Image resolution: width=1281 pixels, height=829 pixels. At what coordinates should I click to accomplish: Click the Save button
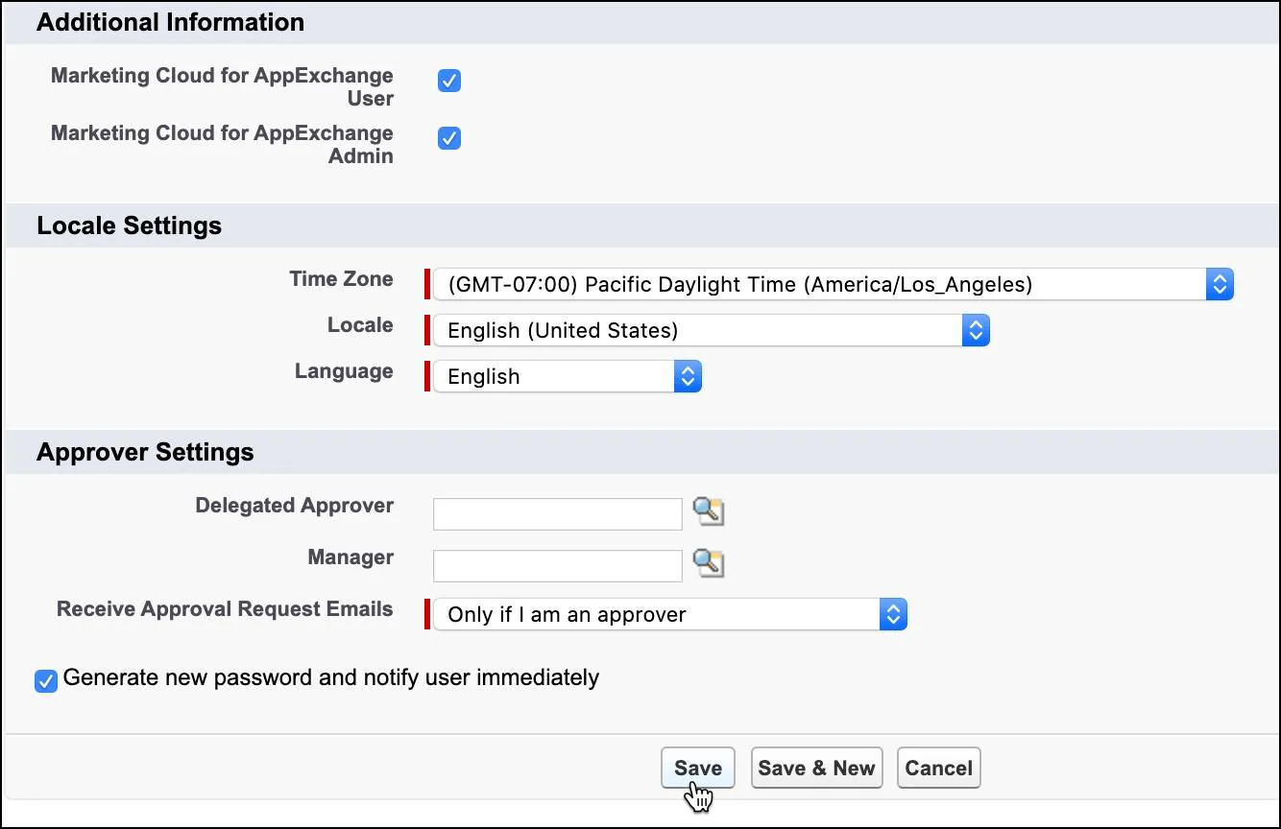pos(698,768)
